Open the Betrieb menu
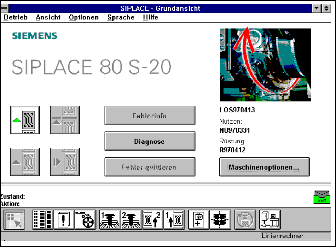This screenshot has width=336, height=247. point(16,17)
